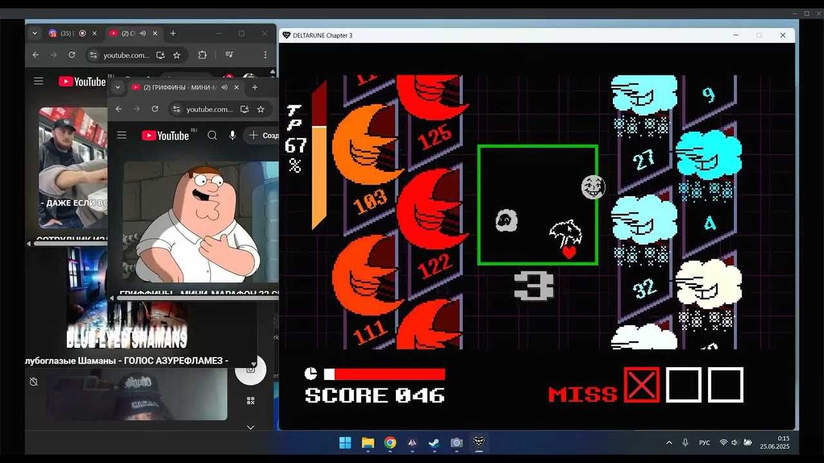Bookmark page in the front Chrome window

[260, 109]
